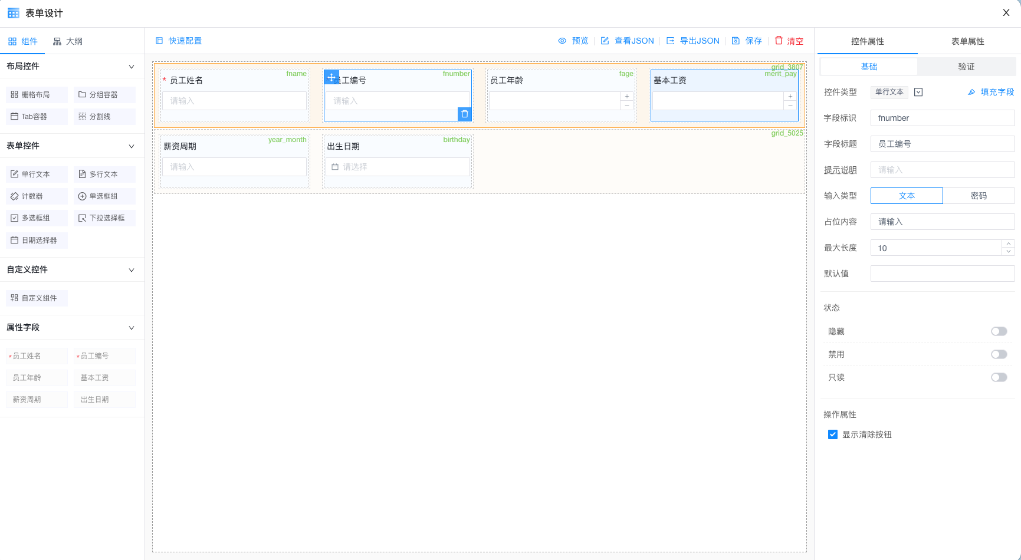This screenshot has width=1021, height=560.
Task: Click the 填充字段 link
Action: coord(991,92)
